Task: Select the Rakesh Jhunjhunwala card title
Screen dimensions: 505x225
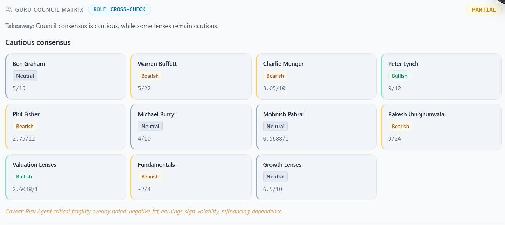Action: point(416,114)
